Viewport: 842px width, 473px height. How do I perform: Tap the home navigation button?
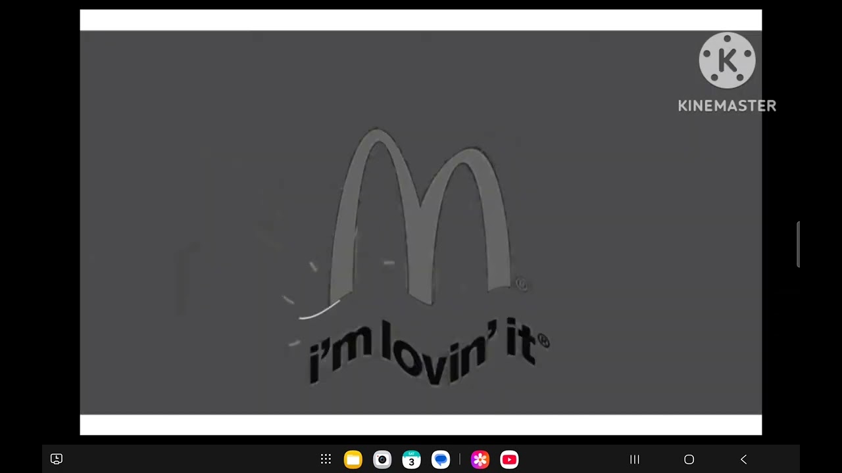pyautogui.click(x=689, y=459)
